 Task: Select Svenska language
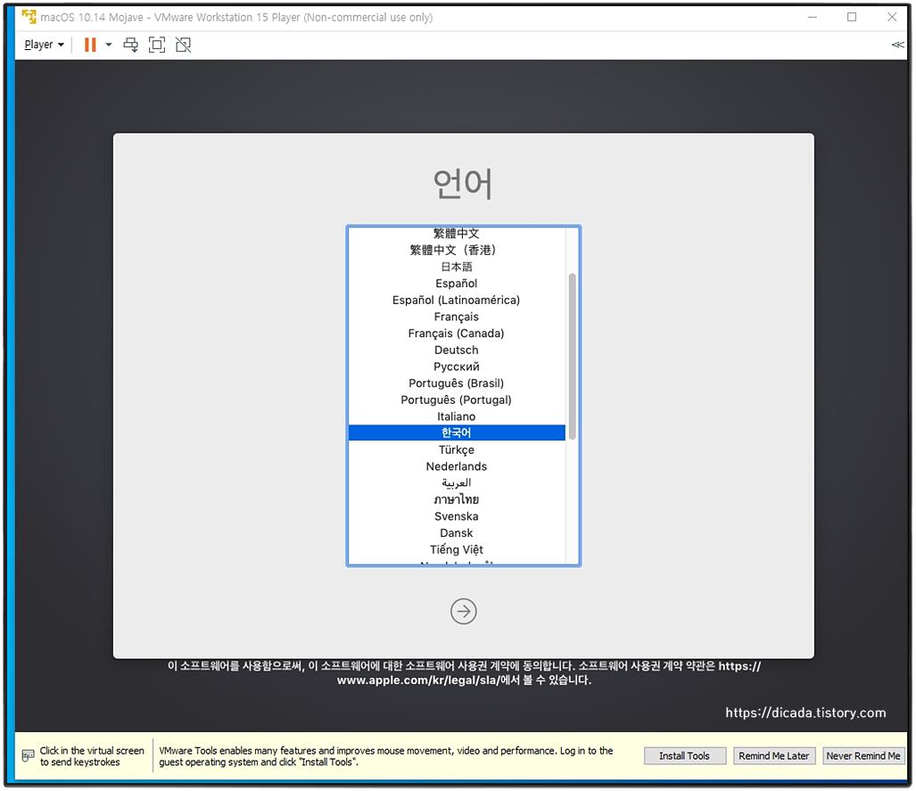[x=457, y=516]
